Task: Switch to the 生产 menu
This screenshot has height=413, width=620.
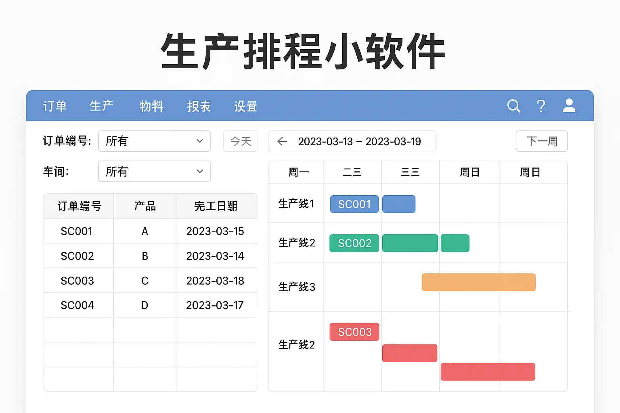Action: pyautogui.click(x=101, y=106)
